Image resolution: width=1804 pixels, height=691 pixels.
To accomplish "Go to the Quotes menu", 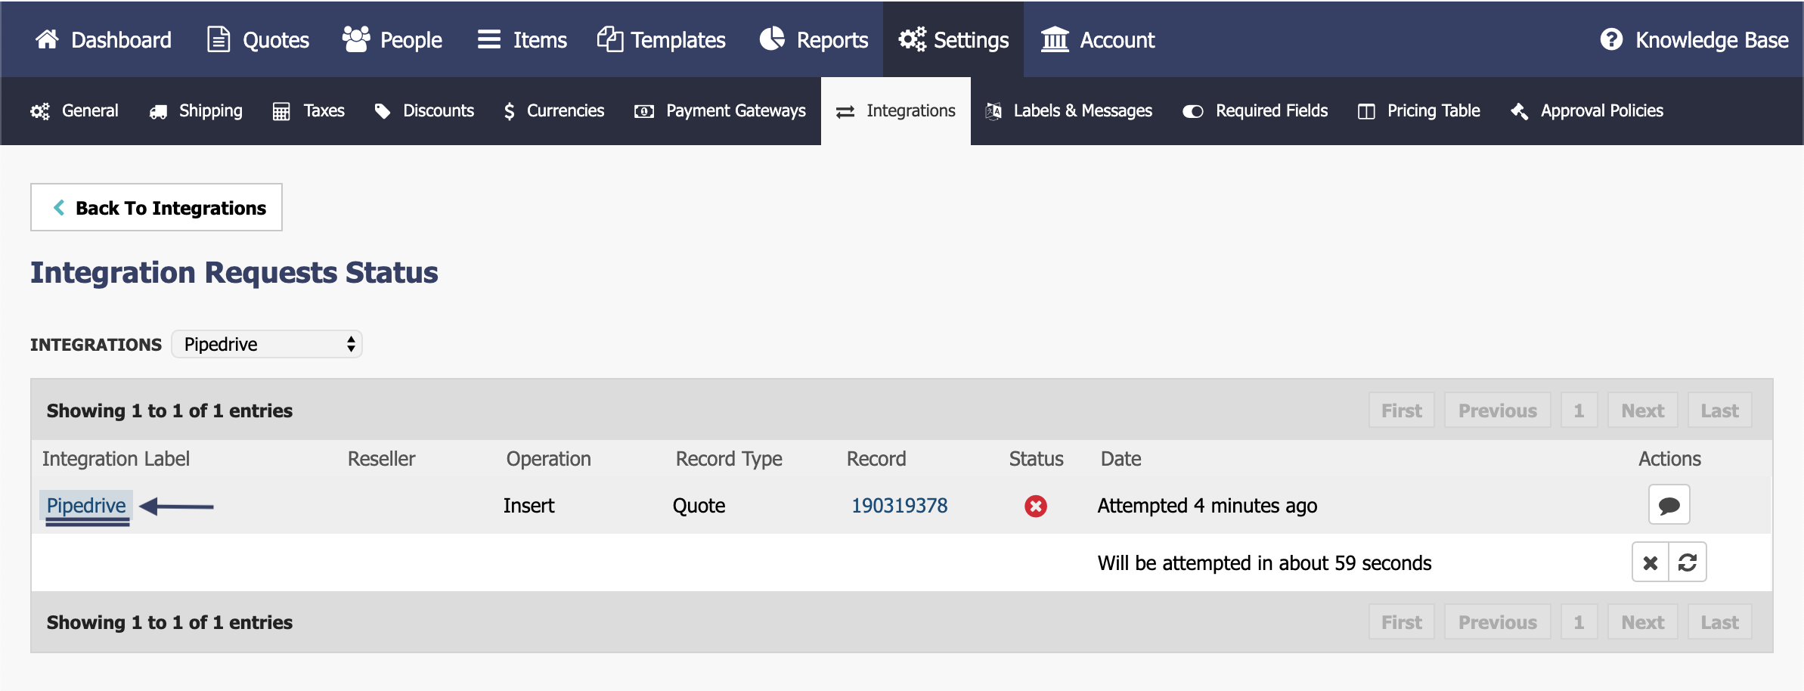I will click(259, 39).
